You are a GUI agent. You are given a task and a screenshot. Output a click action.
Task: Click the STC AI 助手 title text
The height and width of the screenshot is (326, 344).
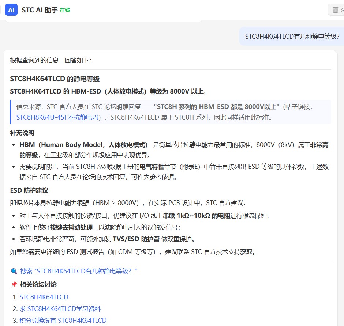[x=40, y=10]
